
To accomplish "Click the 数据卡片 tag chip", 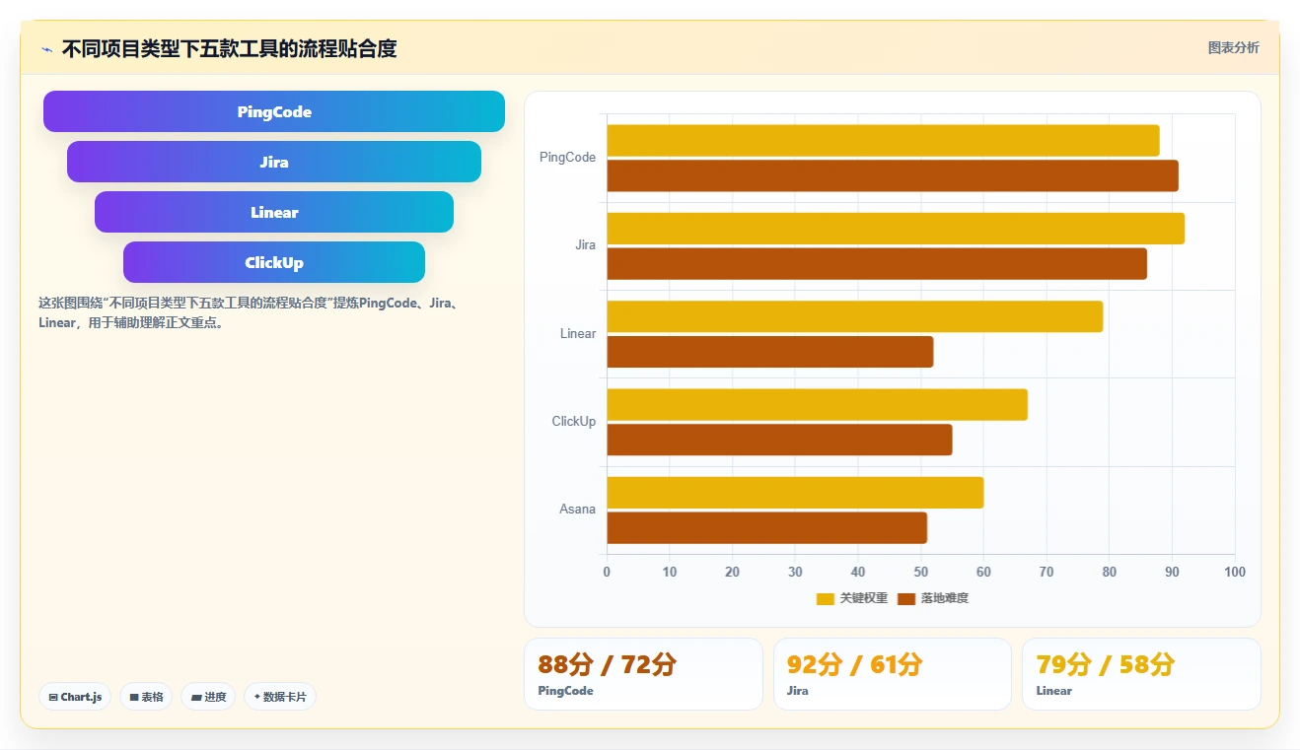I will (280, 697).
